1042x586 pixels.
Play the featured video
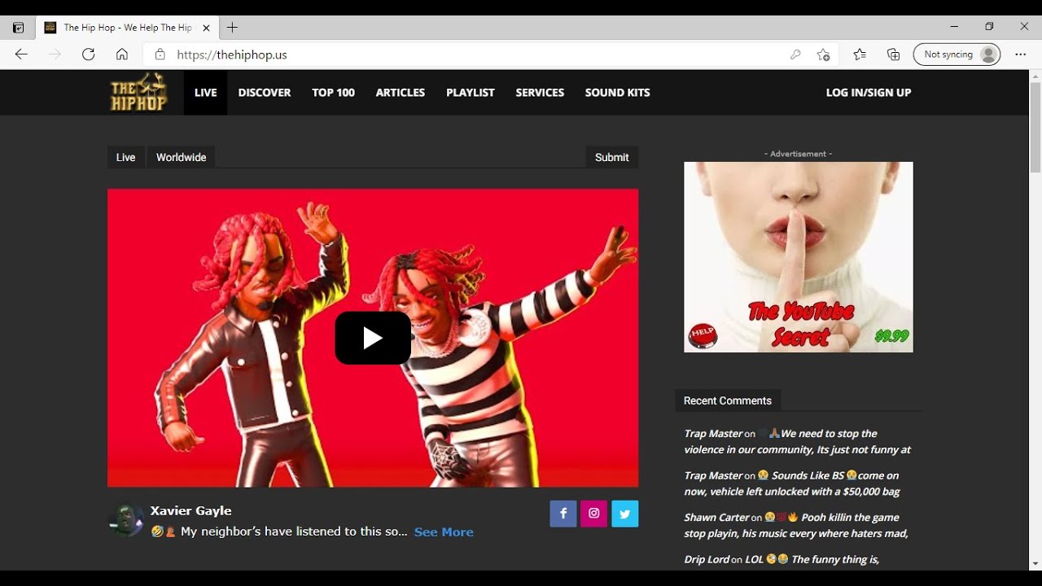point(373,338)
